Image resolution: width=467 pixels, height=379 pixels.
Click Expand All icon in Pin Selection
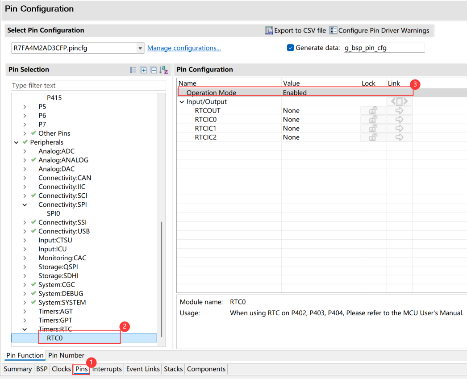tap(143, 70)
